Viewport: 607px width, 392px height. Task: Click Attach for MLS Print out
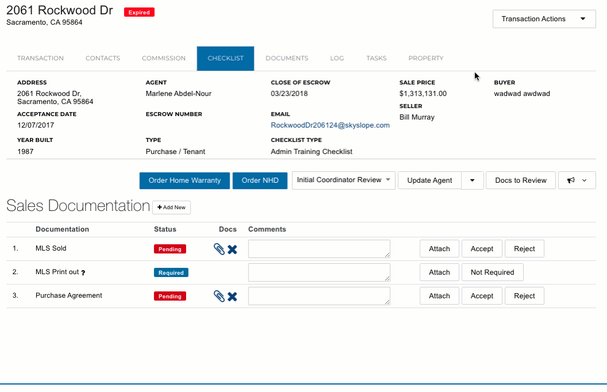click(439, 272)
